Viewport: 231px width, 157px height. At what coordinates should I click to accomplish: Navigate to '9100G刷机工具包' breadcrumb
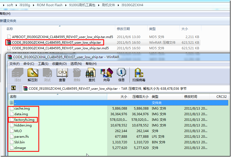click(82, 5)
